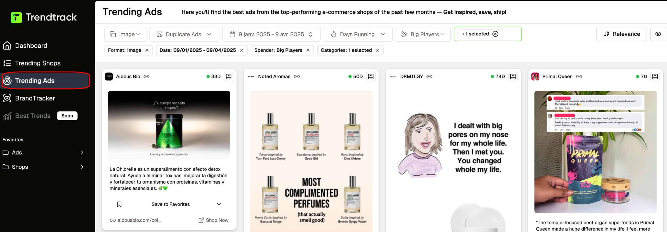The width and height of the screenshot is (667, 232).
Task: Open the save icon on Aldous Bio card
Action: point(228,76)
